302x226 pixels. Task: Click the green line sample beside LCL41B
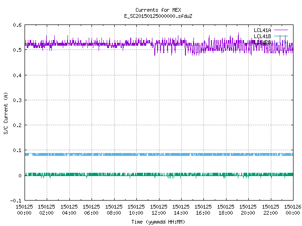[281, 36]
